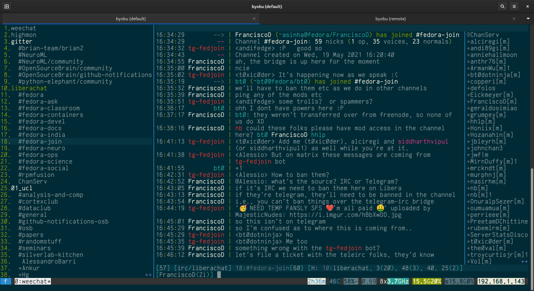This screenshot has height=291, width=534.
Task: Select 01_ucl server buffer
Action: [x=22, y=188]
